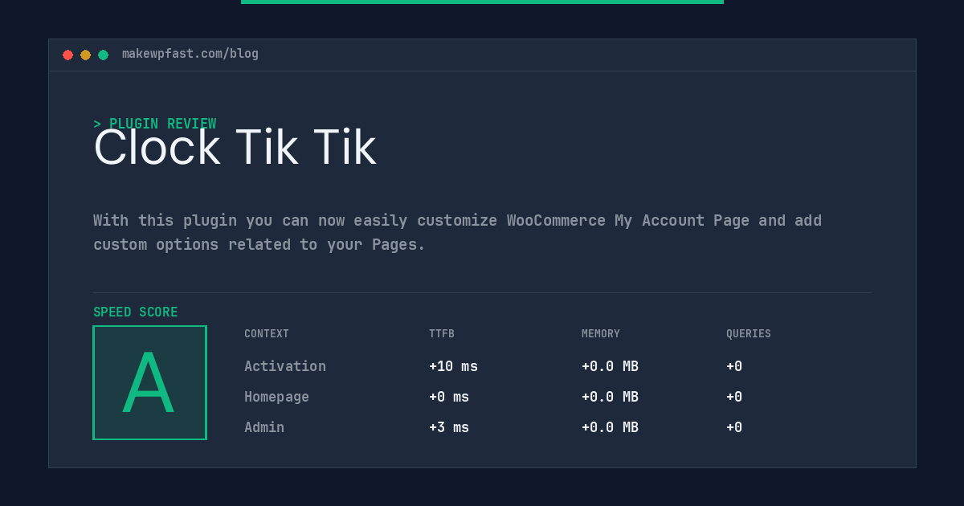
Task: Click Homepage TTFB value '+0 ms'
Action: click(449, 397)
